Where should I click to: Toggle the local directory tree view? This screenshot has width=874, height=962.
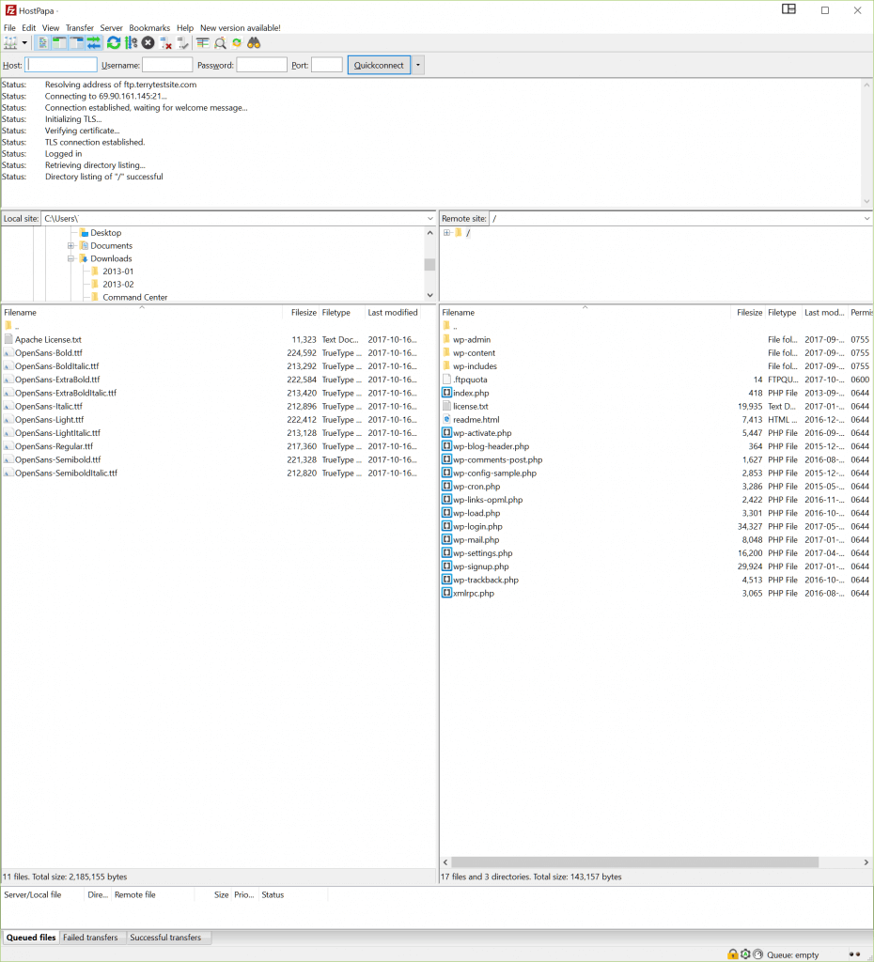(57, 42)
